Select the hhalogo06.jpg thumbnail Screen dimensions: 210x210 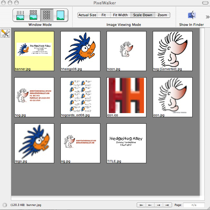(80, 51)
